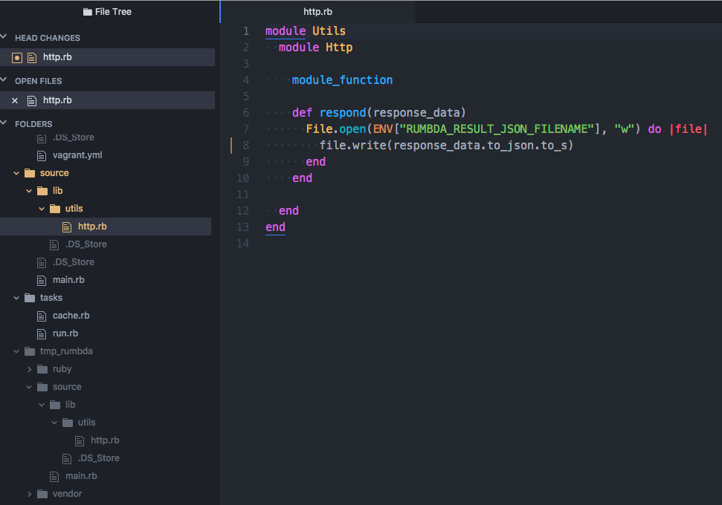This screenshot has height=505, width=722.
Task: Click line number 14 in the gutter
Action: tap(242, 244)
